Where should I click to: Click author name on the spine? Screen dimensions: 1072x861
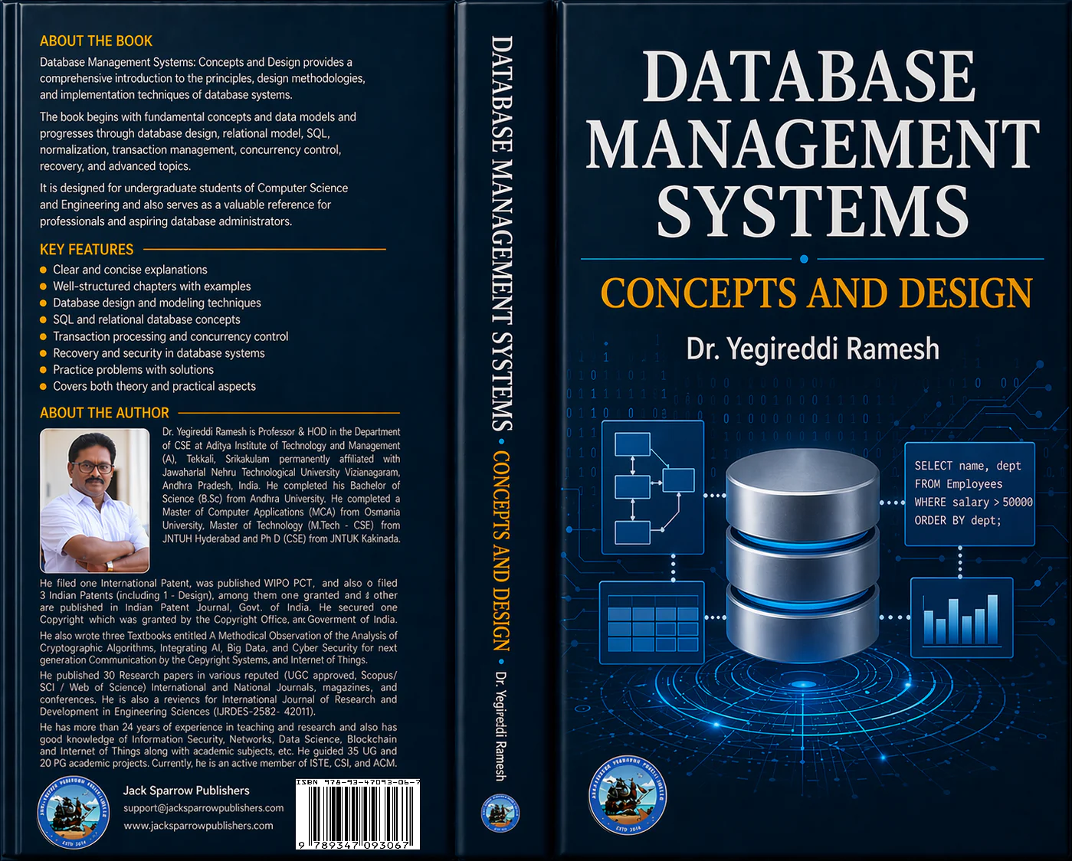500,726
